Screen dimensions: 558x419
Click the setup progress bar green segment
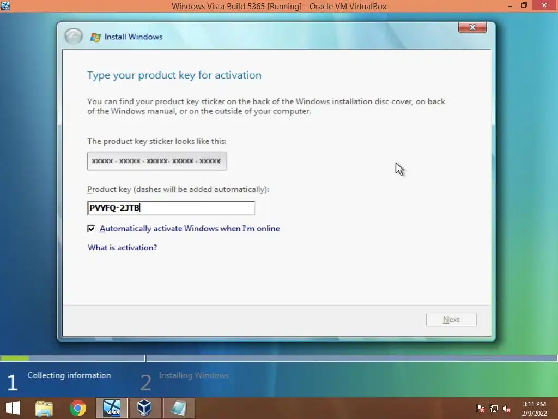point(15,358)
